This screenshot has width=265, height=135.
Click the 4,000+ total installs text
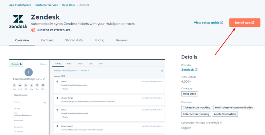tap(186, 82)
